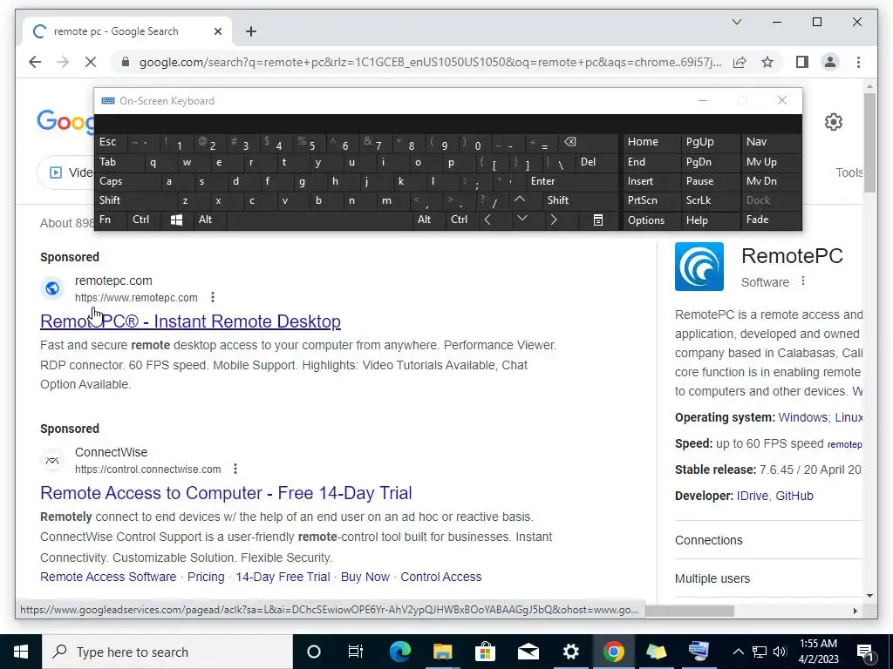Open the tab search chevron in Chrome title bar
Image resolution: width=893 pixels, height=669 pixels.
[x=736, y=22]
